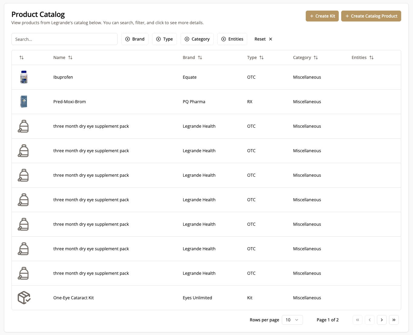Open the Category filter dropdown
Viewport: 413px width, 335px height.
pos(197,39)
